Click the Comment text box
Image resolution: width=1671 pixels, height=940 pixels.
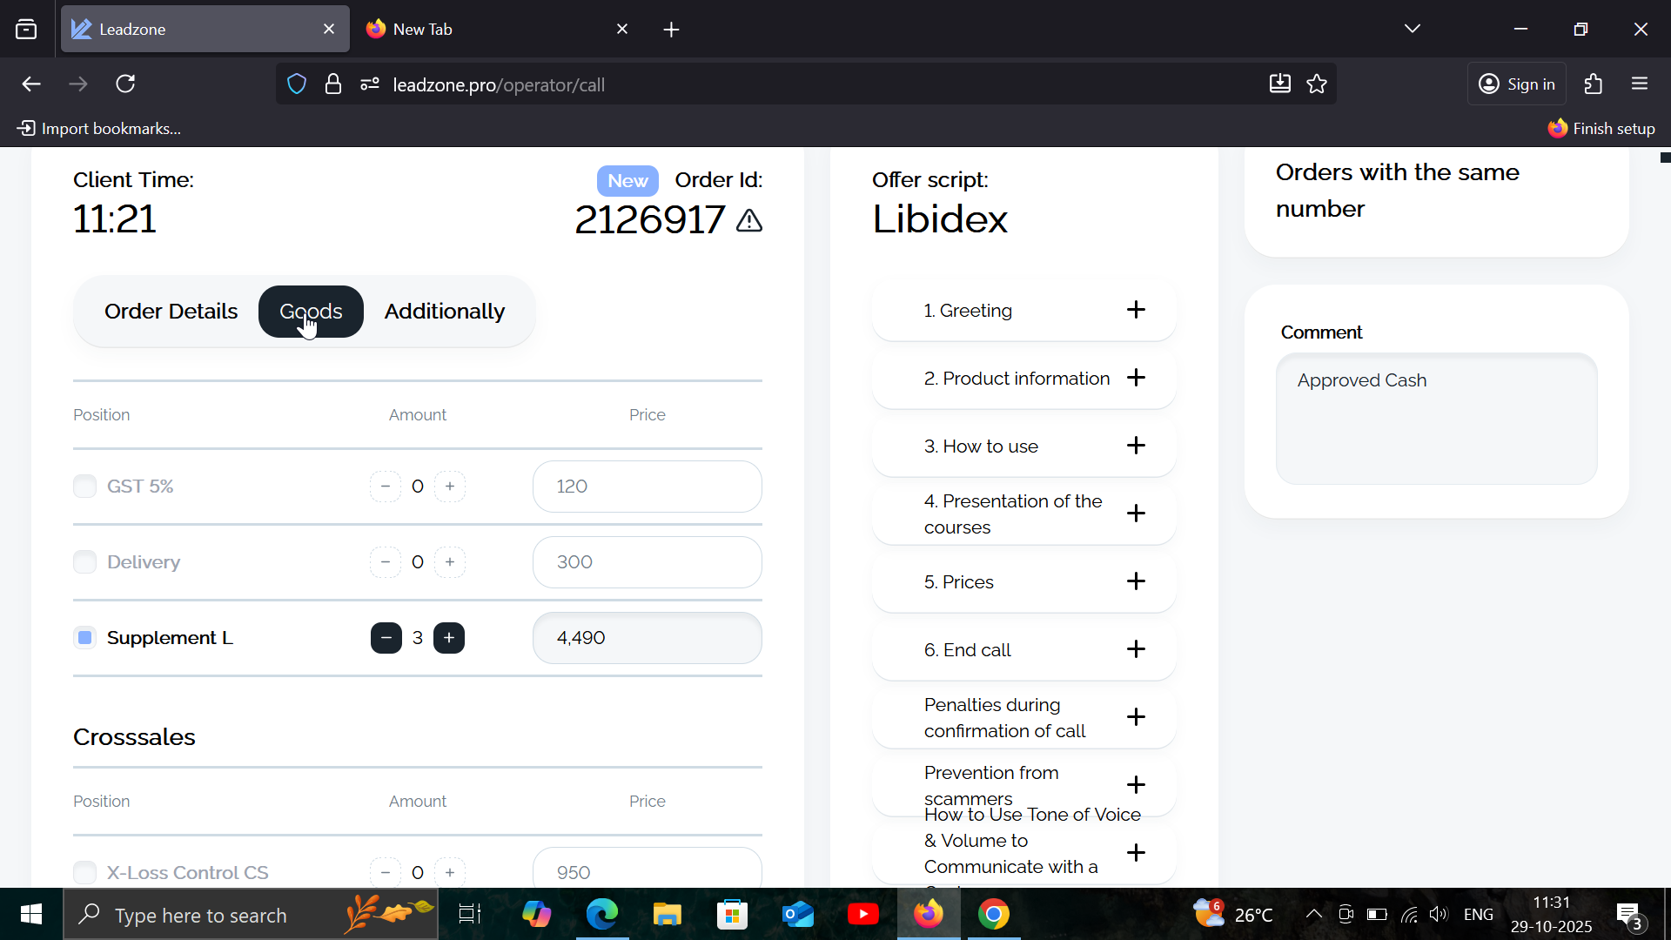(1436, 419)
